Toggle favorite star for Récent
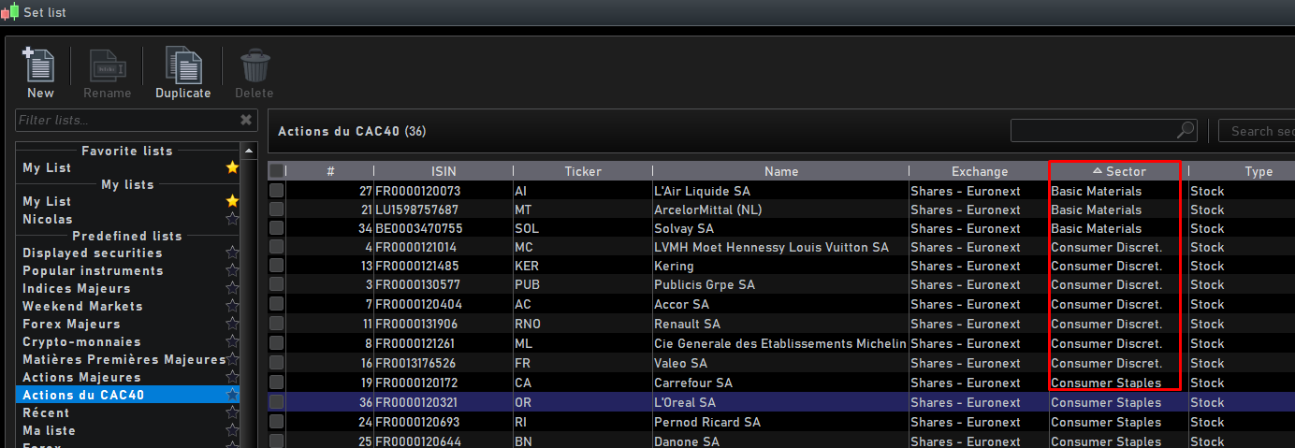Image resolution: width=1295 pixels, height=448 pixels. tap(232, 413)
